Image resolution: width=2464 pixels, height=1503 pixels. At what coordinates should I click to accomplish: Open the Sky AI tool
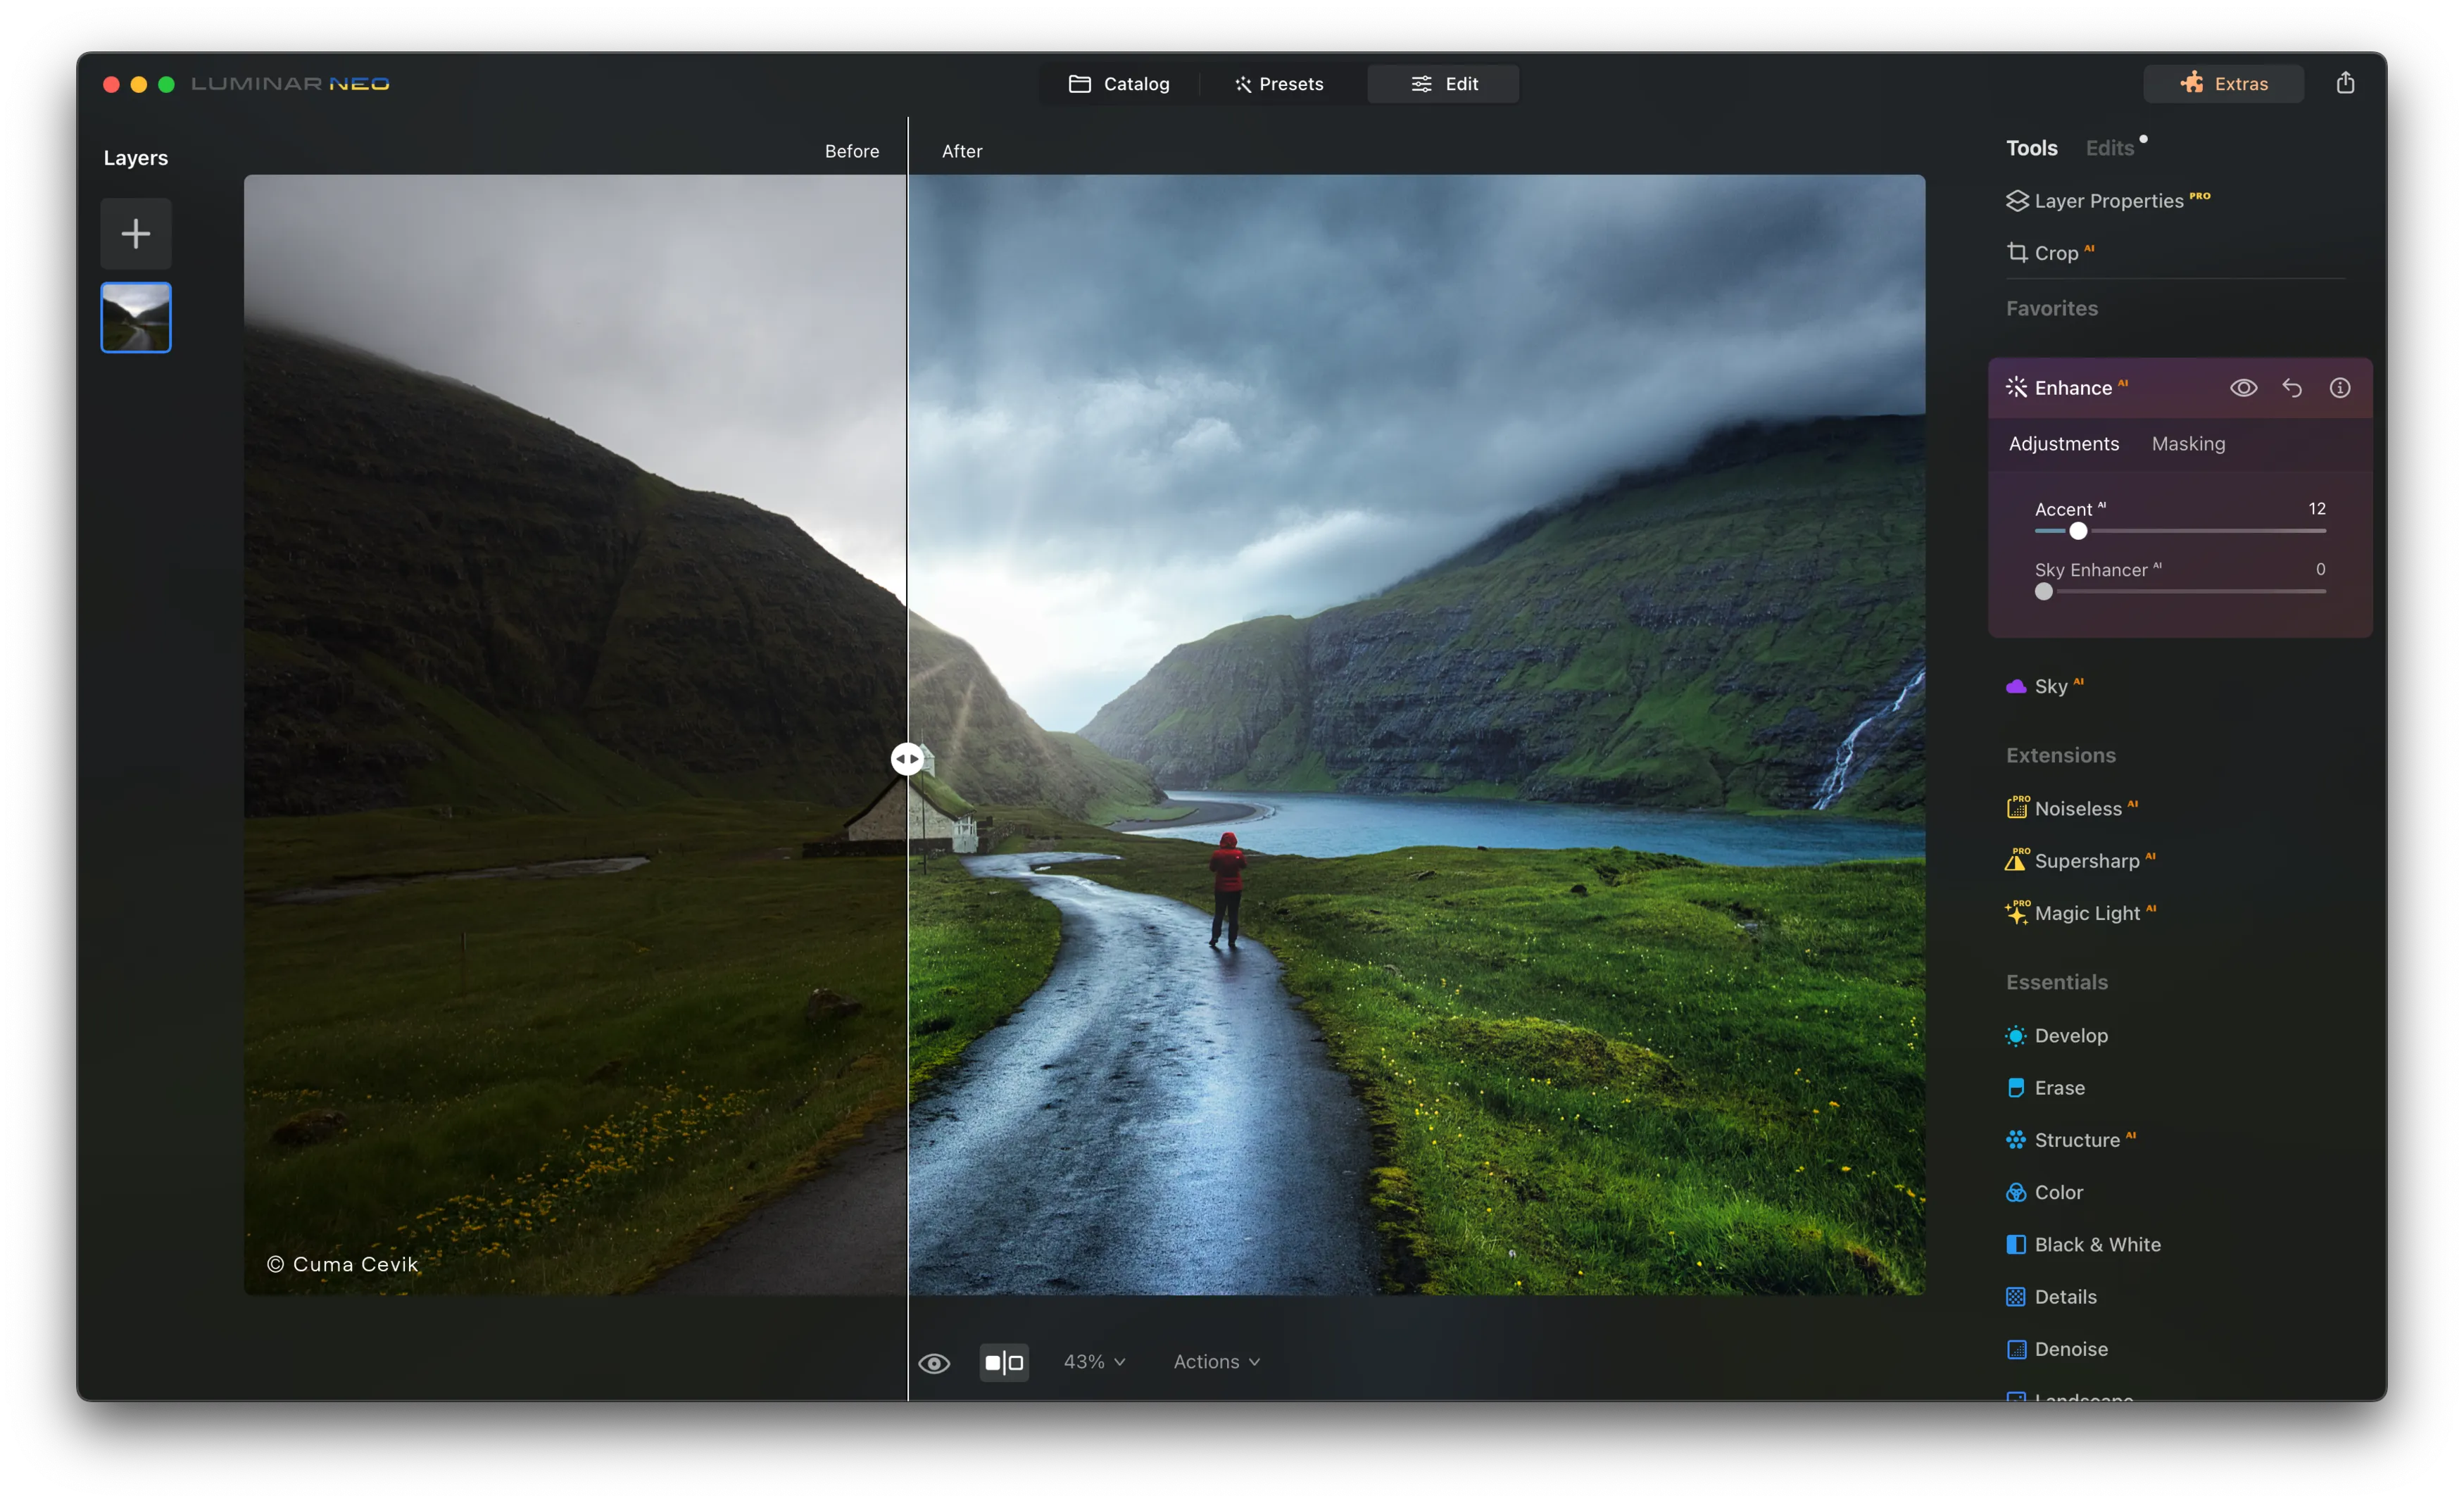tap(2049, 686)
